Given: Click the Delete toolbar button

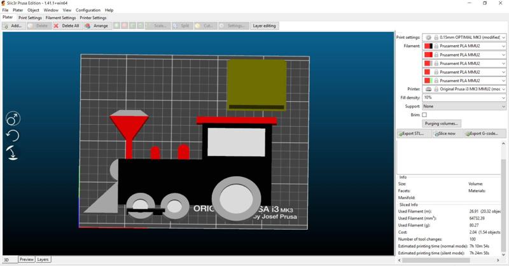Looking at the screenshot, I should 39,25.
